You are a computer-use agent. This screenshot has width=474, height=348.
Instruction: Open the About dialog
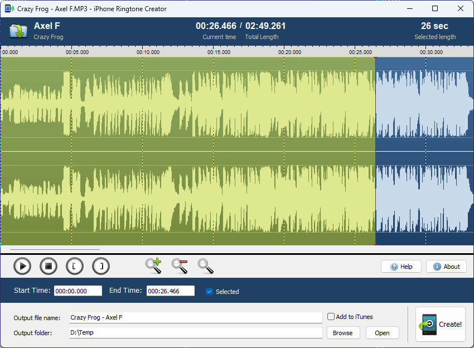pyautogui.click(x=446, y=267)
